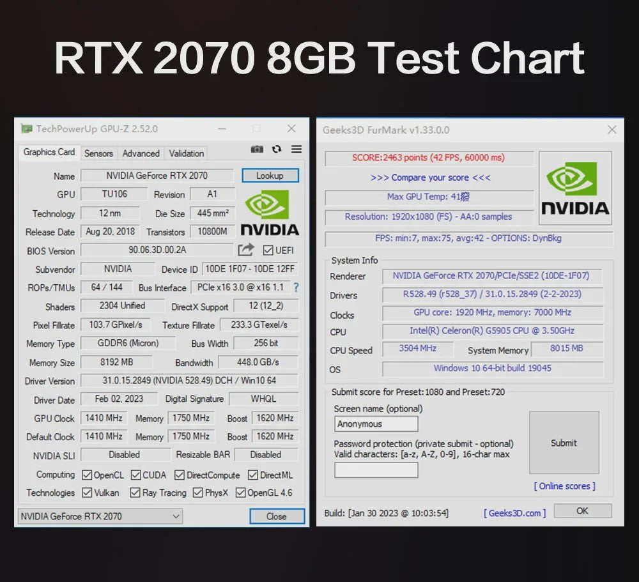Click the BIOS export share icon
The height and width of the screenshot is (582, 639).
pos(246,249)
